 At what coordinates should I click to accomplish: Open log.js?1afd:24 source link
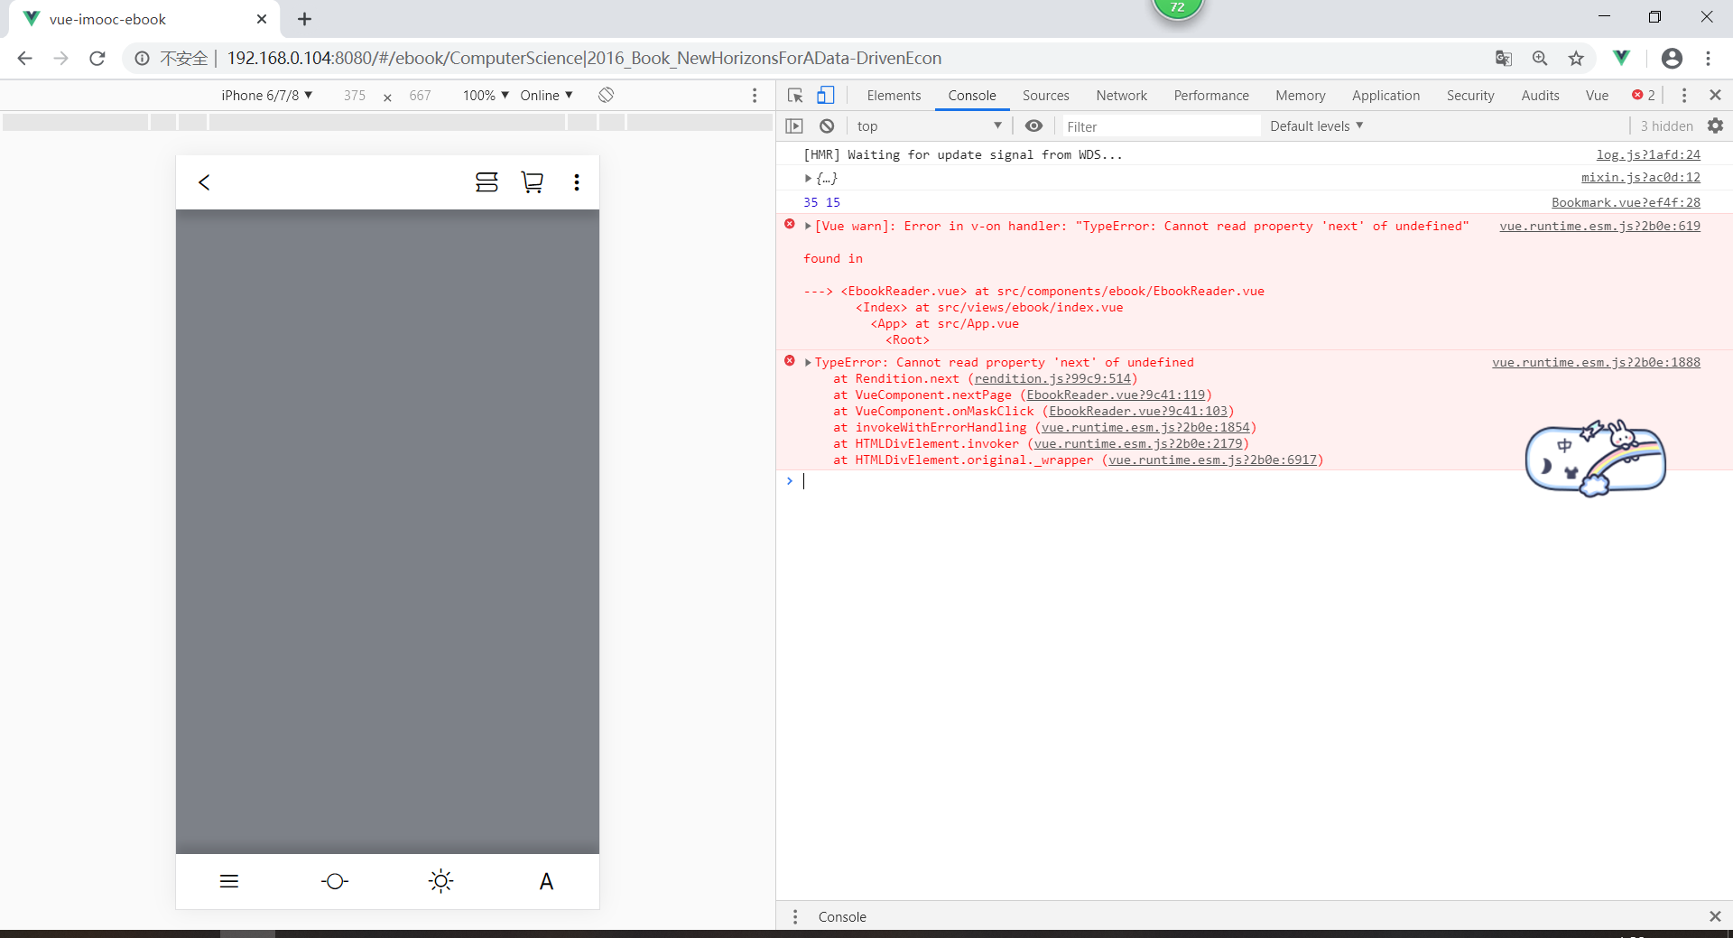[x=1648, y=154]
